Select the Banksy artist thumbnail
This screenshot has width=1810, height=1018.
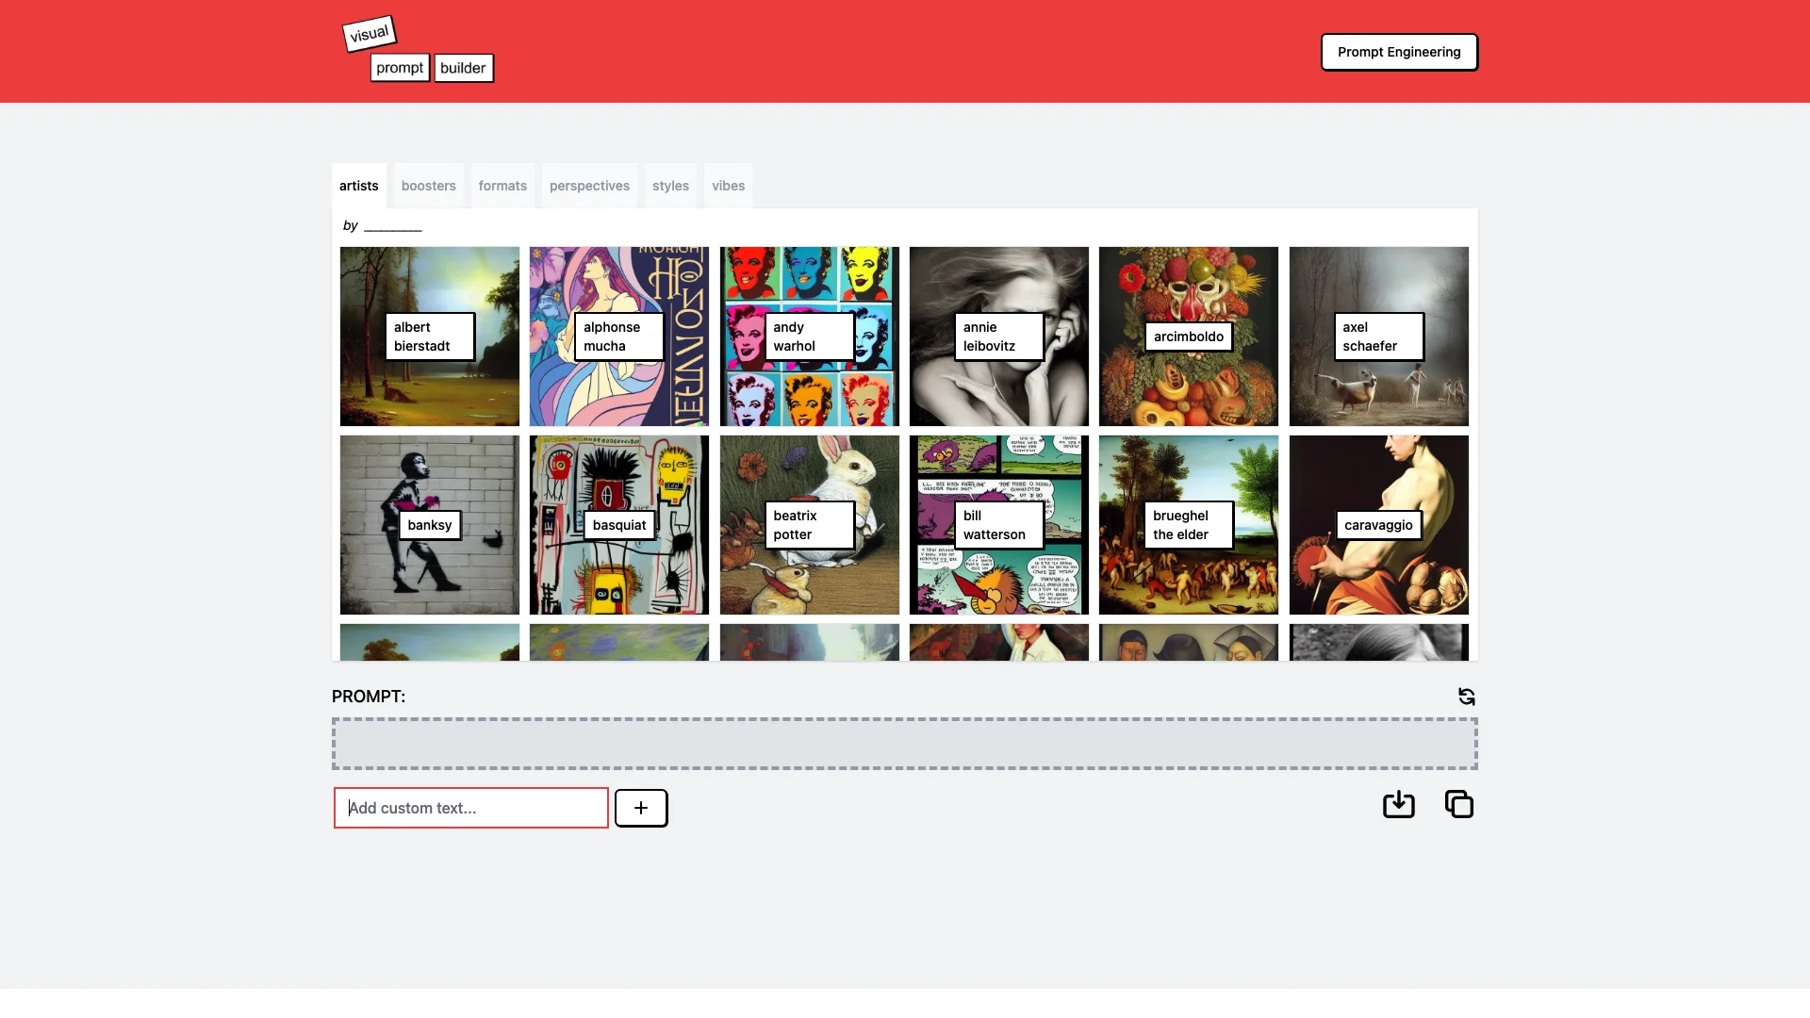pyautogui.click(x=429, y=524)
